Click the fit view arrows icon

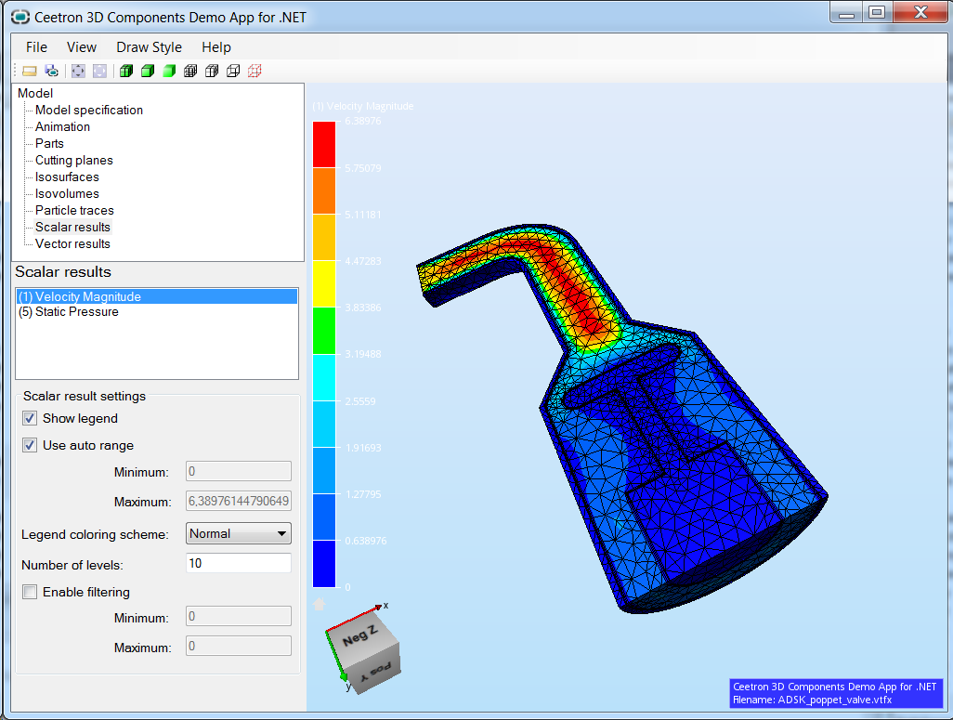[78, 71]
